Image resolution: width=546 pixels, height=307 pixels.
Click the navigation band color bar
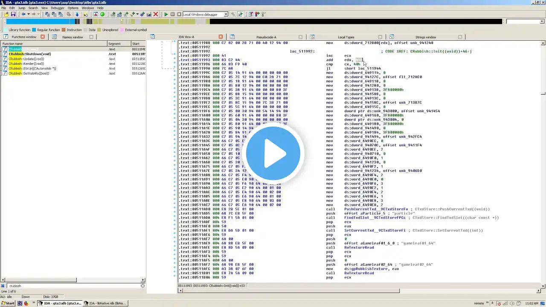254,21
